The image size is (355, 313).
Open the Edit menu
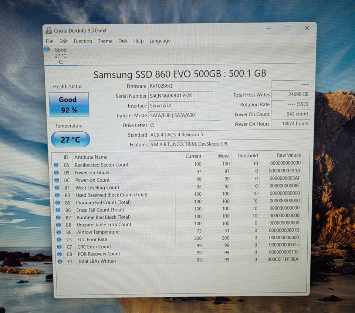click(x=63, y=41)
